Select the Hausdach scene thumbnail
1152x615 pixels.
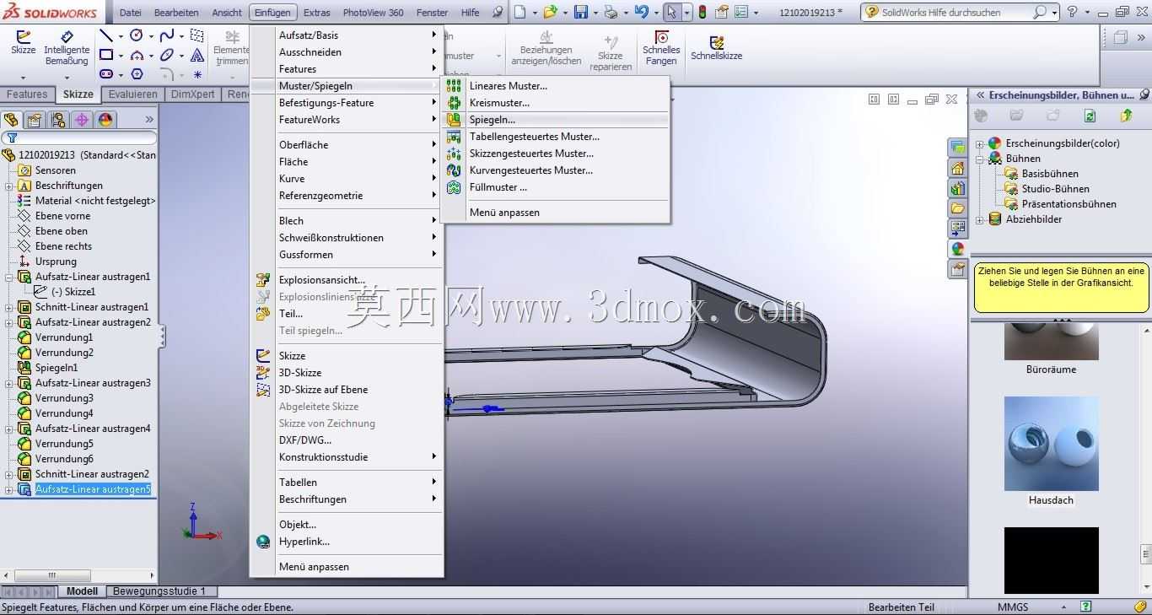[x=1052, y=444]
